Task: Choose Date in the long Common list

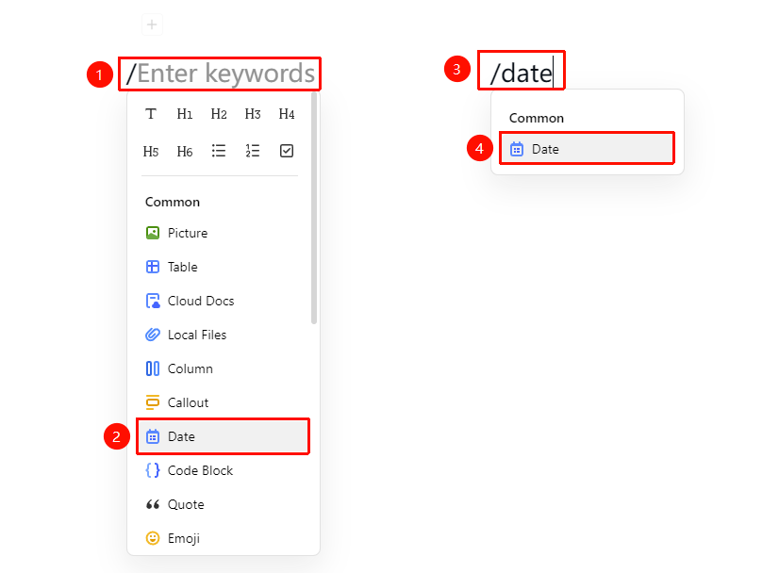Action: [224, 436]
